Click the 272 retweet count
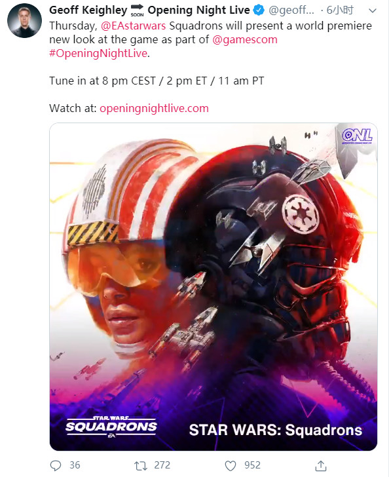The width and height of the screenshot is (389, 477). (162, 465)
